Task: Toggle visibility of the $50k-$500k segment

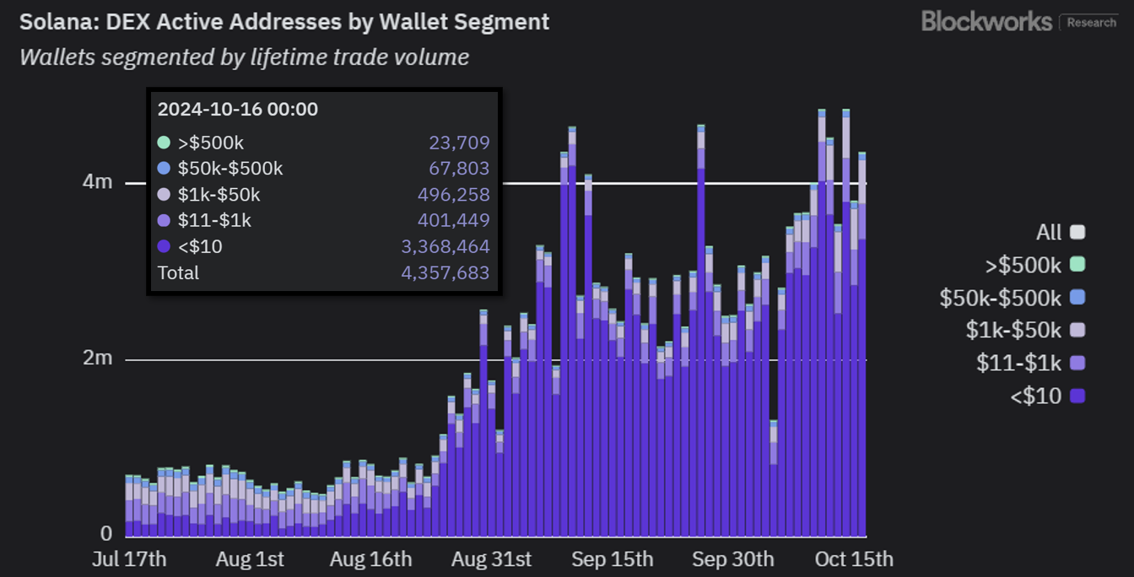Action: 1077,297
